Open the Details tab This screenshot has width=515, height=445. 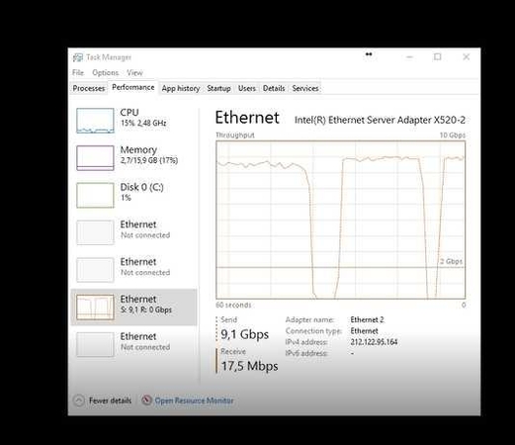coord(274,88)
